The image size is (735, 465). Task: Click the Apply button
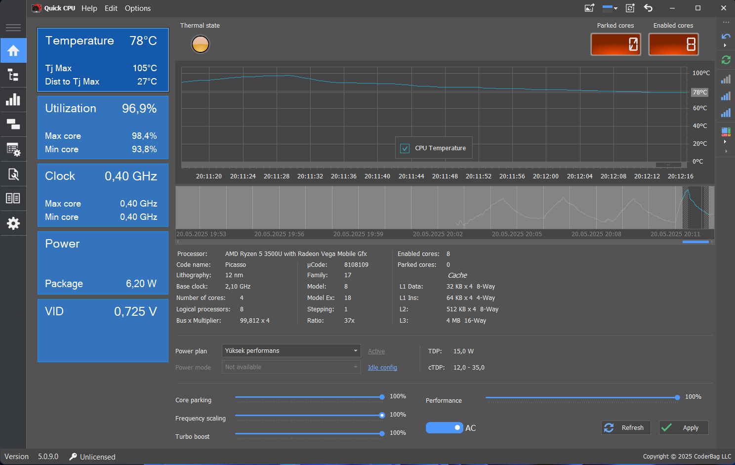point(684,428)
